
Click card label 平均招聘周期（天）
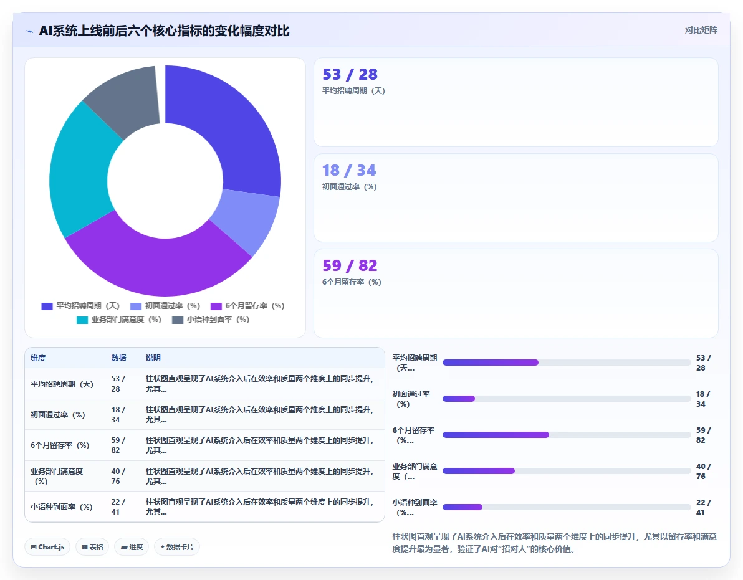click(353, 91)
